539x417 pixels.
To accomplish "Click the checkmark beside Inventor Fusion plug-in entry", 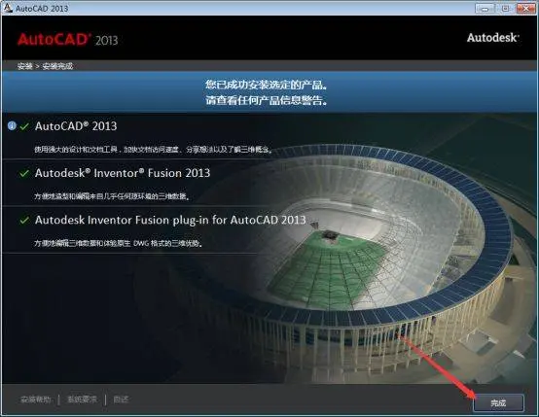I will click(24, 221).
